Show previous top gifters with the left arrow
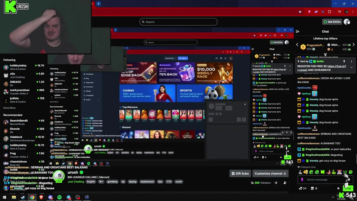The height and width of the screenshot is (201, 357). pos(297,45)
